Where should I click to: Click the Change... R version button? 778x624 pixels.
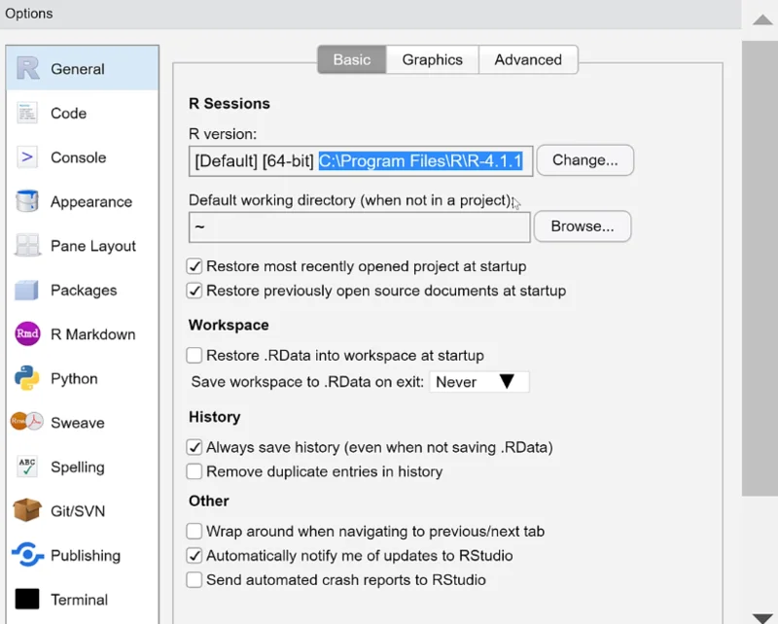point(585,160)
